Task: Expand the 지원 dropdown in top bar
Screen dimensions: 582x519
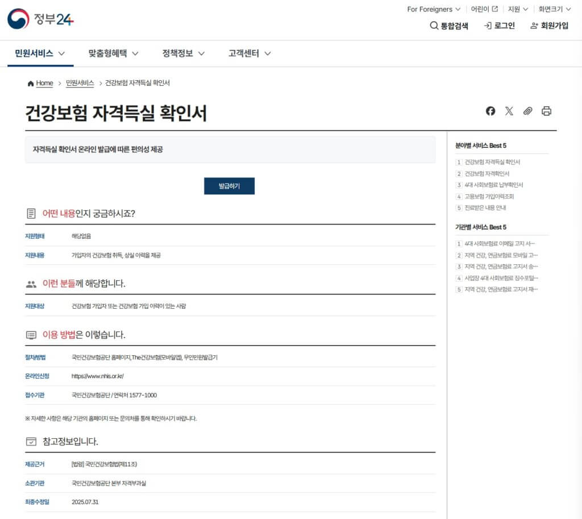Action: [518, 9]
